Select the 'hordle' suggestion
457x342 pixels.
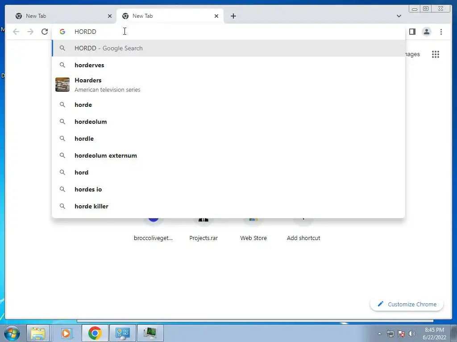[x=228, y=138]
